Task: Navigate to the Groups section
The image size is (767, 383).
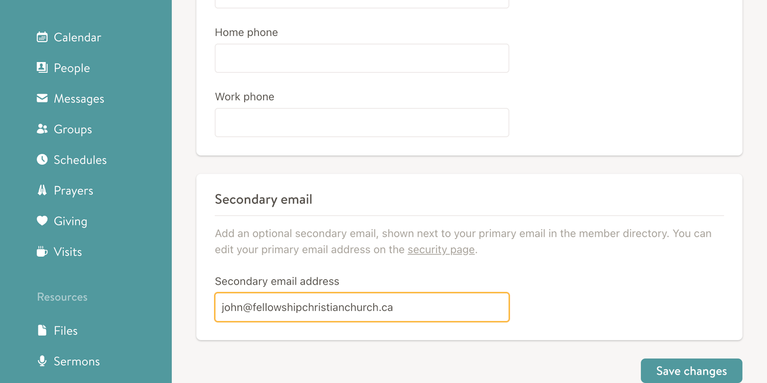Action: click(72, 129)
